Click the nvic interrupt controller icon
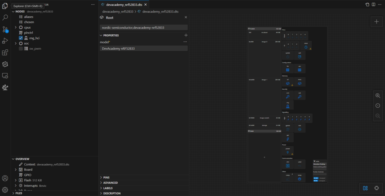 (300, 128)
